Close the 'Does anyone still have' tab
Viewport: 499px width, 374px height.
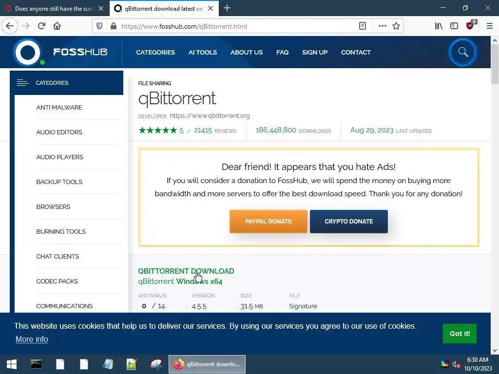click(x=101, y=9)
